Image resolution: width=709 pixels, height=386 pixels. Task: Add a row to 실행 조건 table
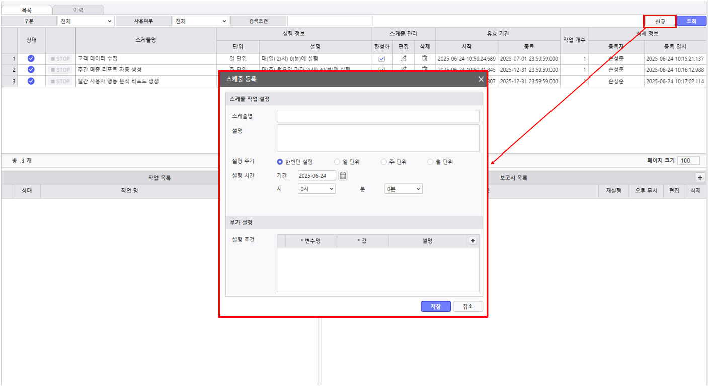tap(472, 241)
